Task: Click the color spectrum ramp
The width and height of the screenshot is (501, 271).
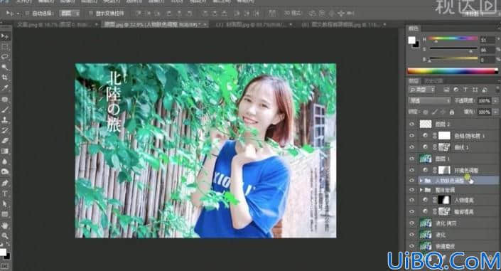Action: [453, 71]
